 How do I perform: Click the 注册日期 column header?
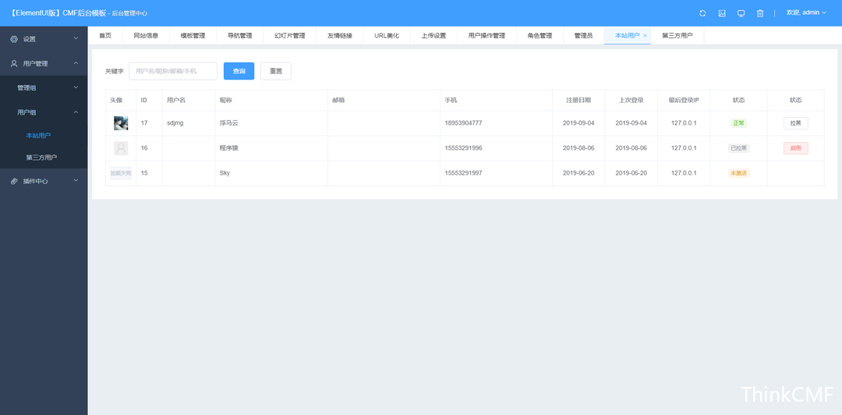[578, 101]
